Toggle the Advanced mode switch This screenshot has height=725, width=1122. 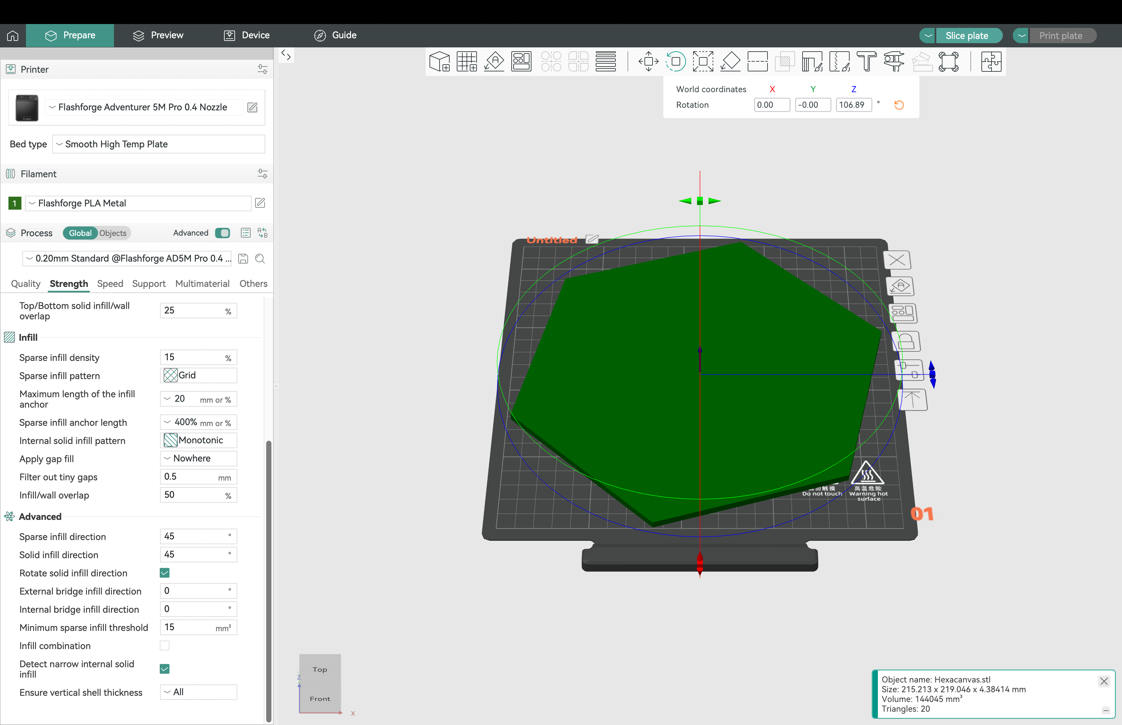pyautogui.click(x=222, y=233)
